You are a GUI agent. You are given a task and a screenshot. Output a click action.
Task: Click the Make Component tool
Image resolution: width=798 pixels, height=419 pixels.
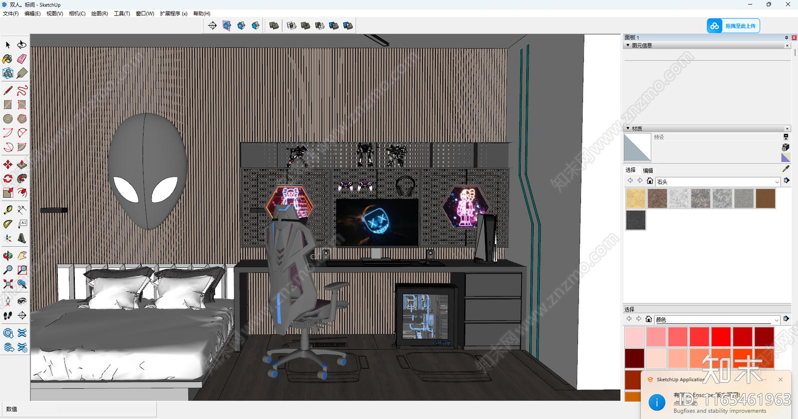8,73
